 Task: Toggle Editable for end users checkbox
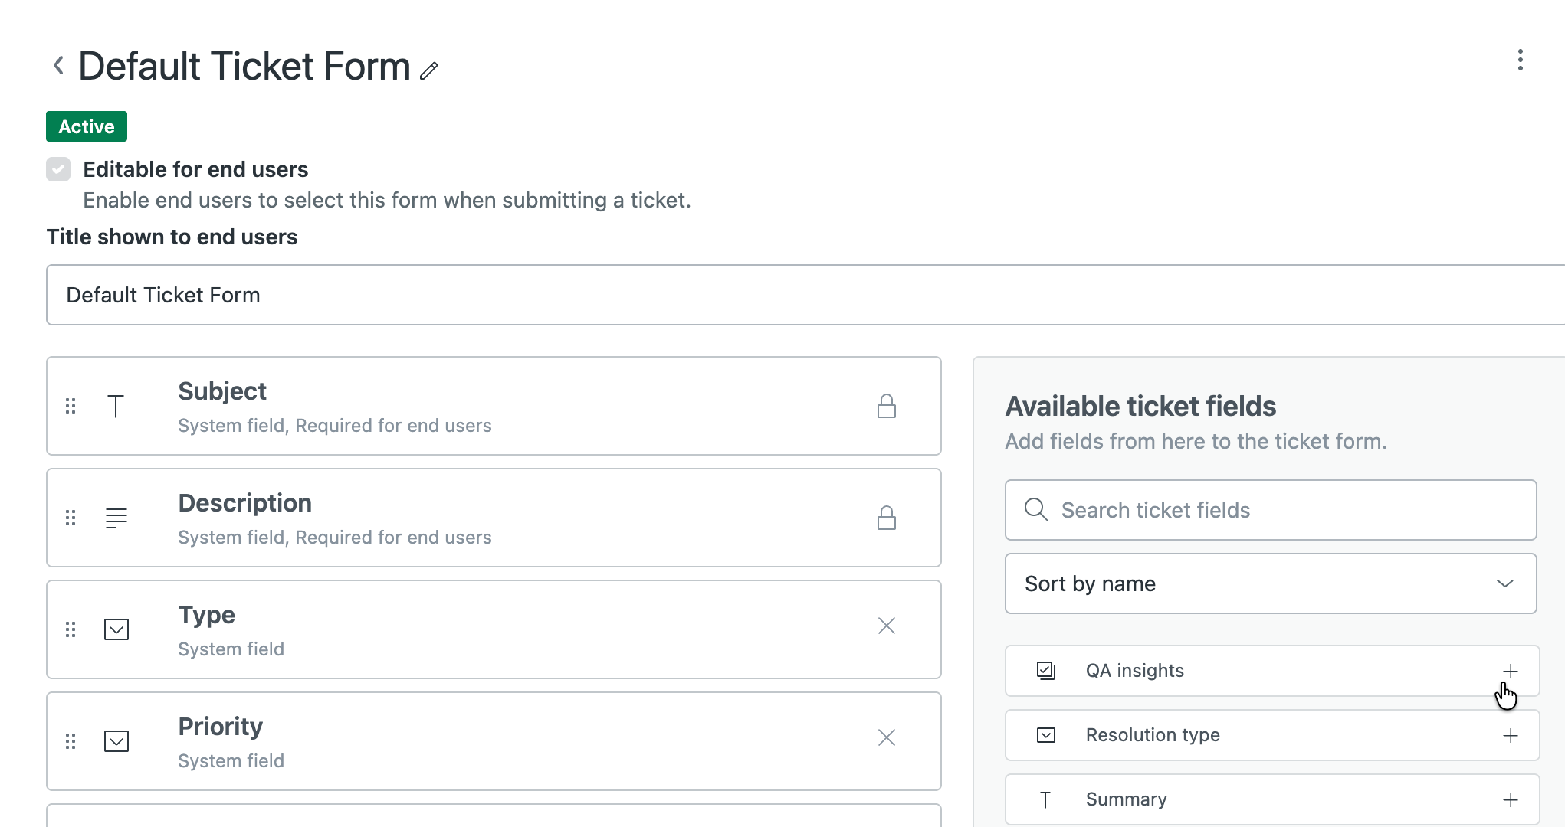pyautogui.click(x=58, y=169)
